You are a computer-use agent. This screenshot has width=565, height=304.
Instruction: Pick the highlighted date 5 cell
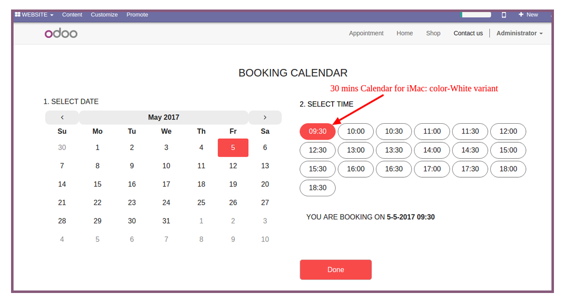click(233, 148)
